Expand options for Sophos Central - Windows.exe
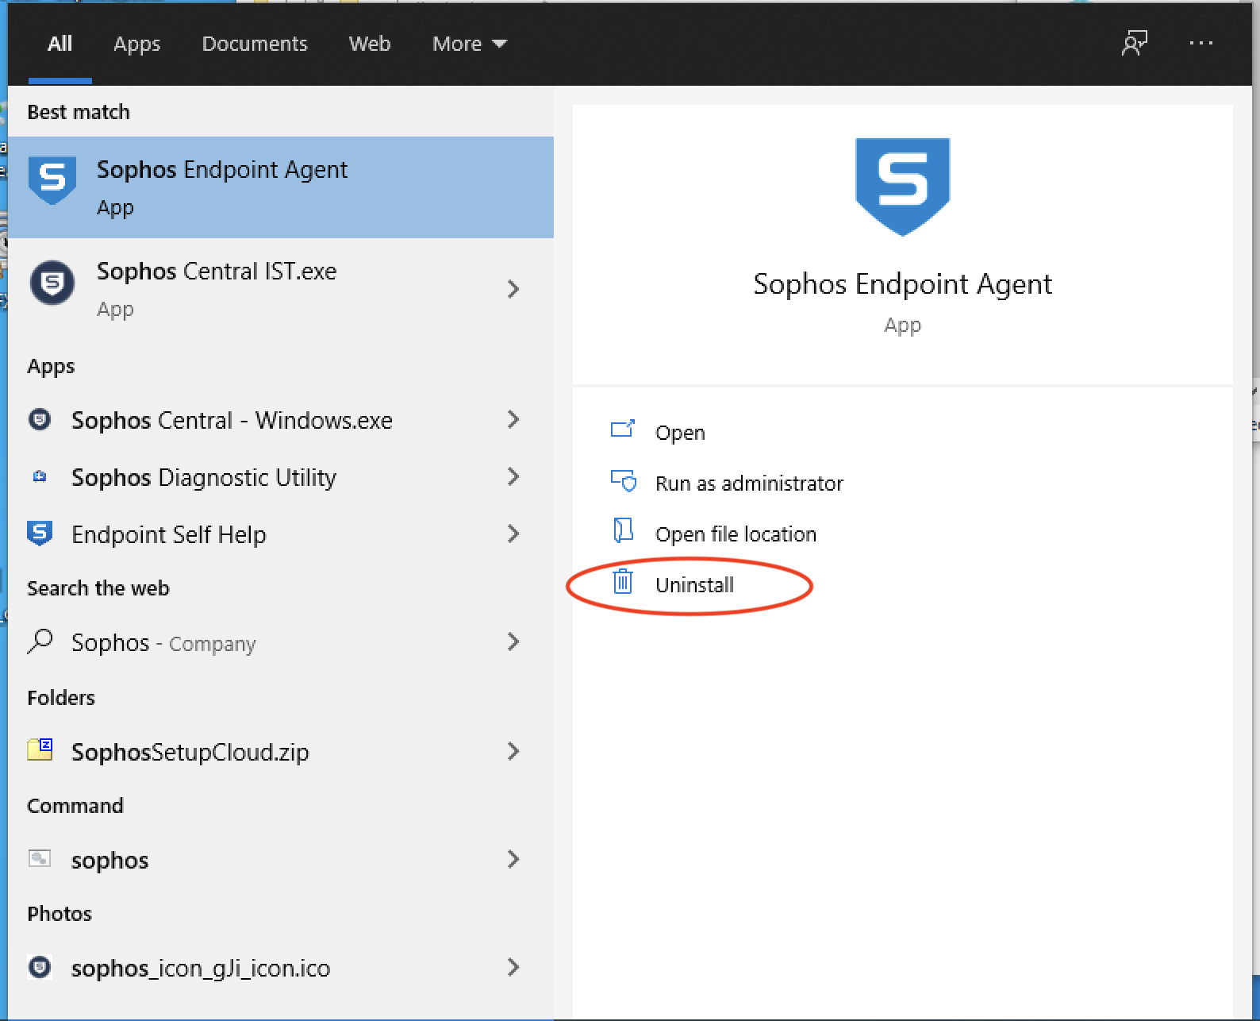1260x1021 pixels. [513, 419]
